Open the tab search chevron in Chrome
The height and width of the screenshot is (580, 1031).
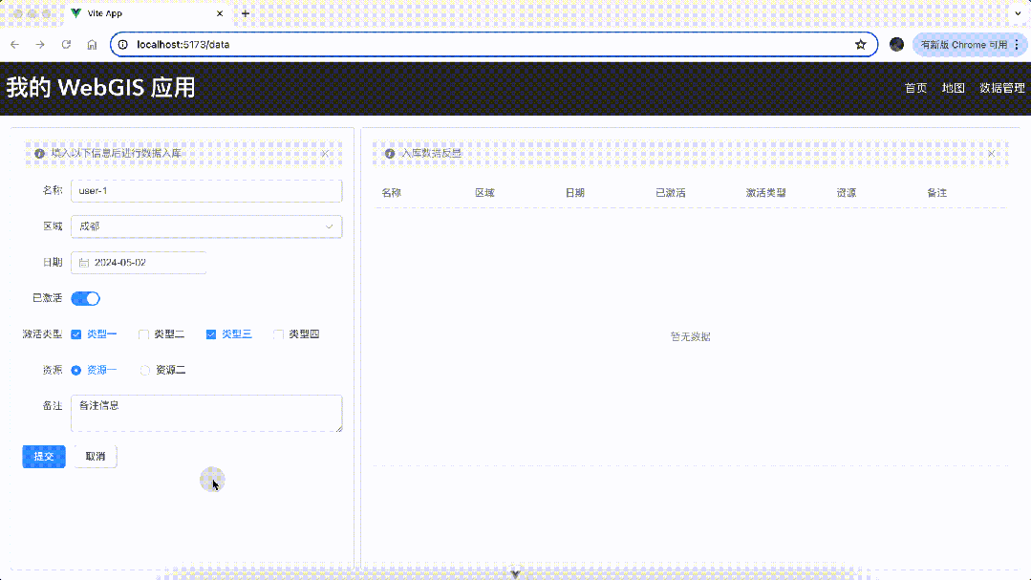click(x=1017, y=13)
